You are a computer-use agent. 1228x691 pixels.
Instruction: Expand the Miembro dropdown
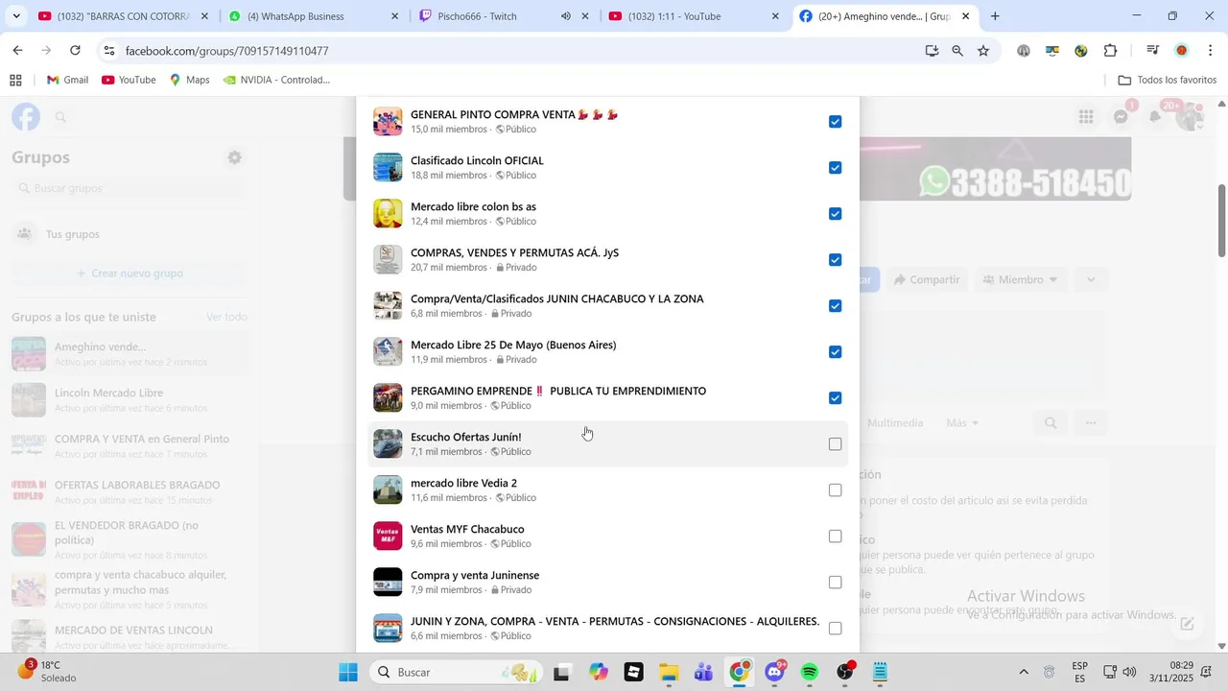pyautogui.click(x=1021, y=279)
